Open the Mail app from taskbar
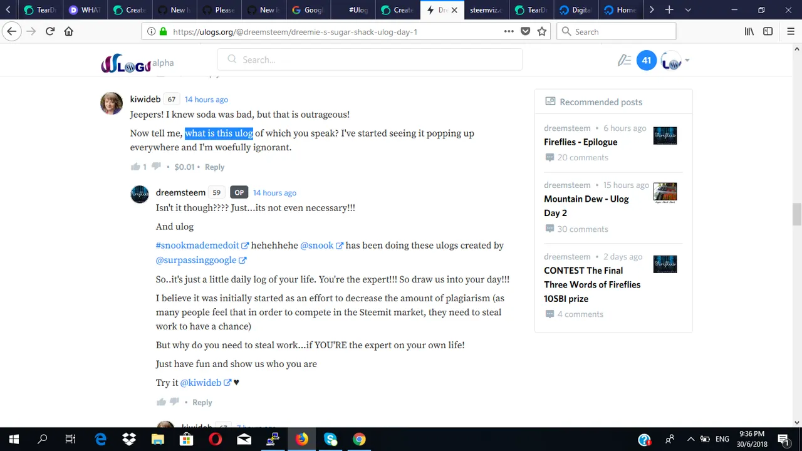 [x=244, y=439]
